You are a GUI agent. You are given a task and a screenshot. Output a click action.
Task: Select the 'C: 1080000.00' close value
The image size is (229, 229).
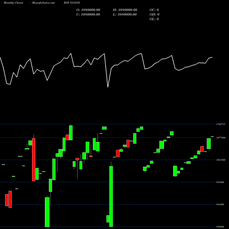click(88, 15)
